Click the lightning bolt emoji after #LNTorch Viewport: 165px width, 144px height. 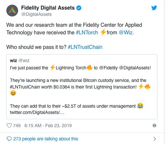pos(103,32)
